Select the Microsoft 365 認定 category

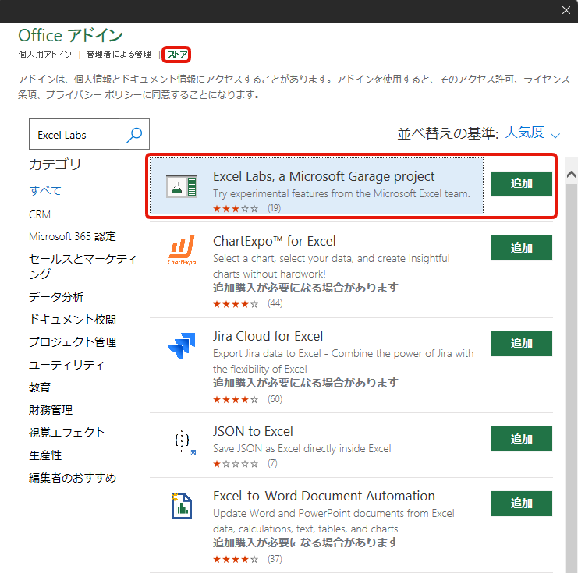click(x=73, y=236)
